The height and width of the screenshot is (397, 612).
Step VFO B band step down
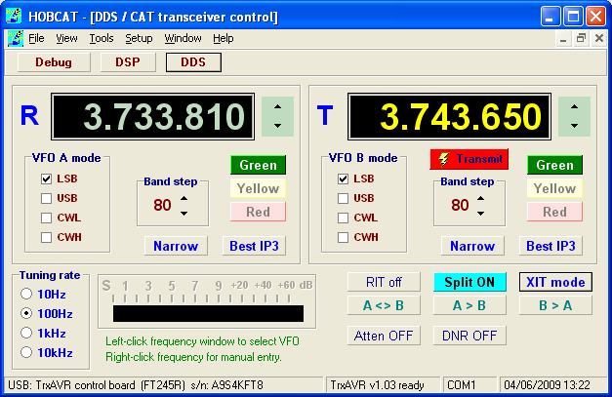[x=481, y=213]
